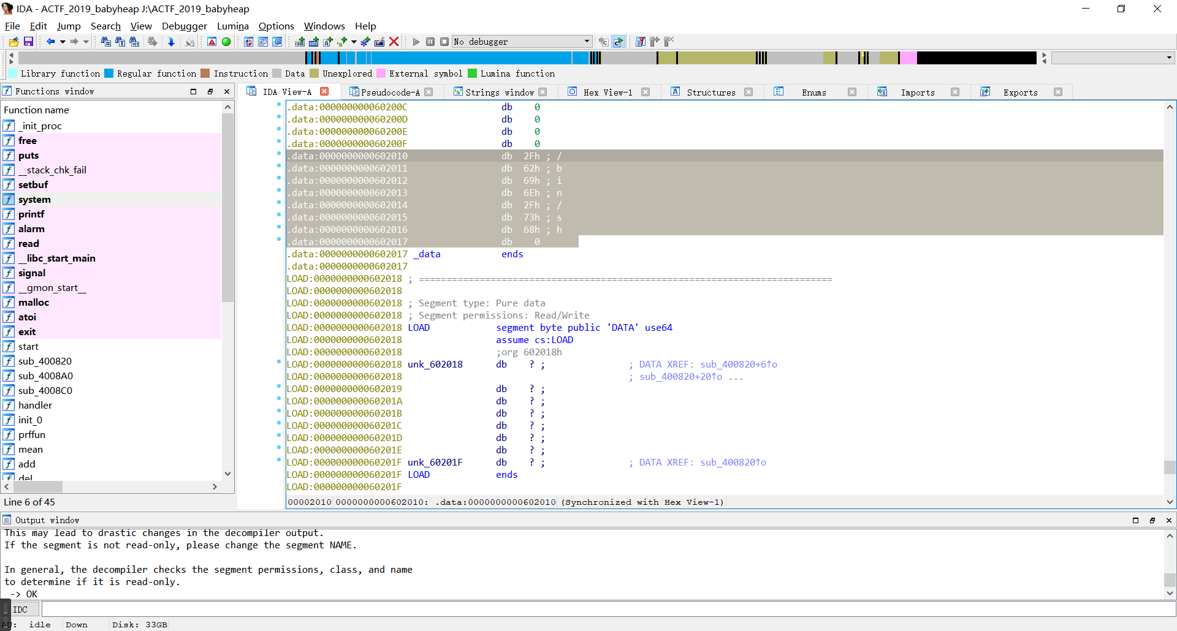Click the red warning triangle toolbar icon
This screenshot has width=1177, height=631.
click(x=211, y=42)
